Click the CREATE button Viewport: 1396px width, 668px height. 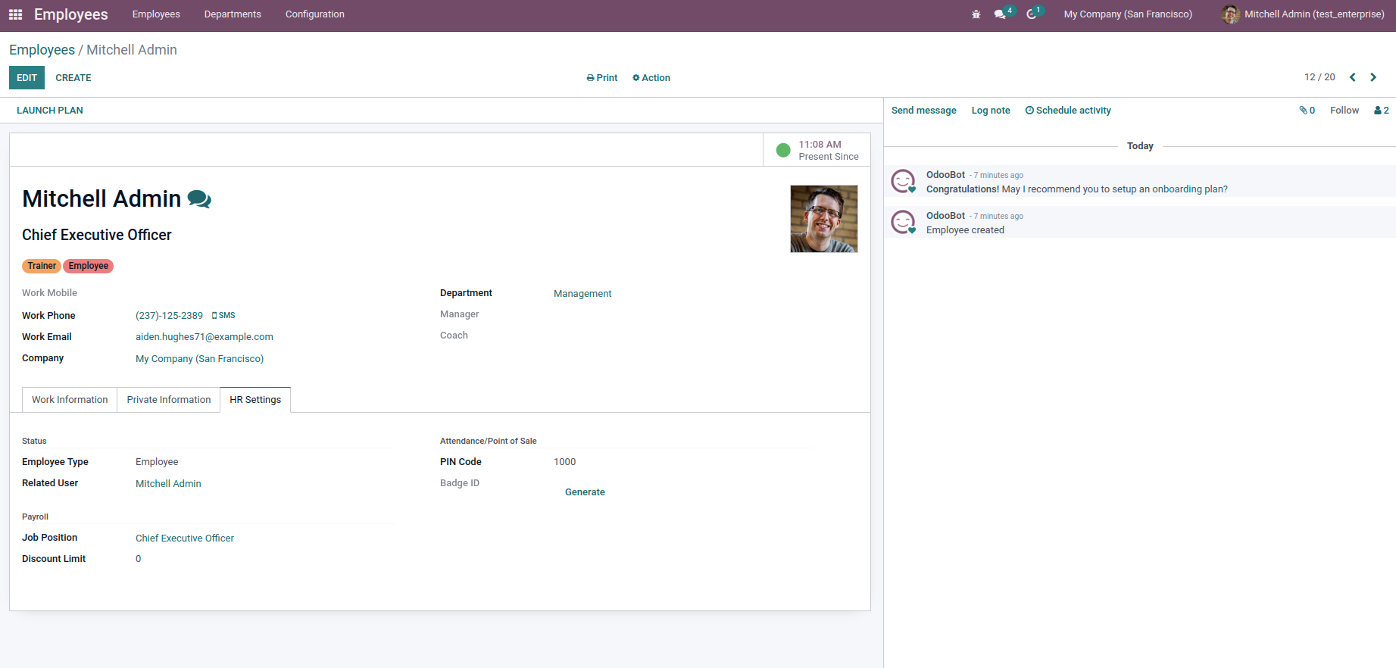(73, 78)
